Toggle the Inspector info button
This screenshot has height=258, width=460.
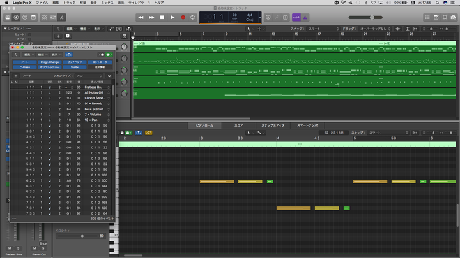click(16, 18)
